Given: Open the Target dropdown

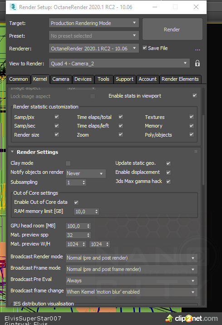Looking at the screenshot, I should pyautogui.click(x=94, y=23).
